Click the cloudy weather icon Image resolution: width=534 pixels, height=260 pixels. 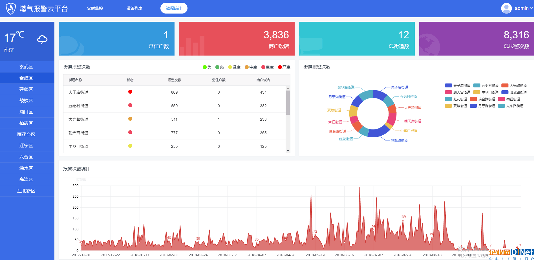tap(42, 39)
